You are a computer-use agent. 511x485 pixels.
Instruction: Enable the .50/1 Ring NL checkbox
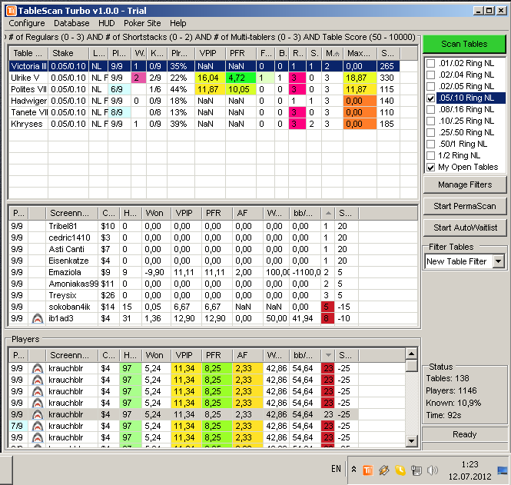430,144
